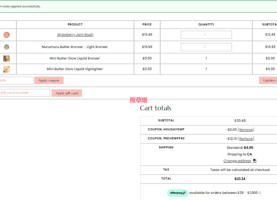Screen dimensions: 277x200
Task: Click the Taxes will be calculated at checkout text
Action: point(240,170)
